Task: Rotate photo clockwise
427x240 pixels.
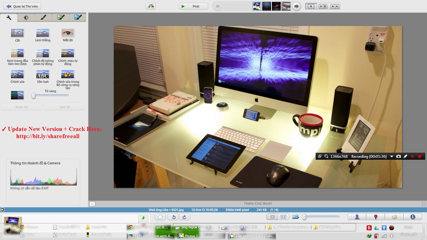Action: coord(184,217)
